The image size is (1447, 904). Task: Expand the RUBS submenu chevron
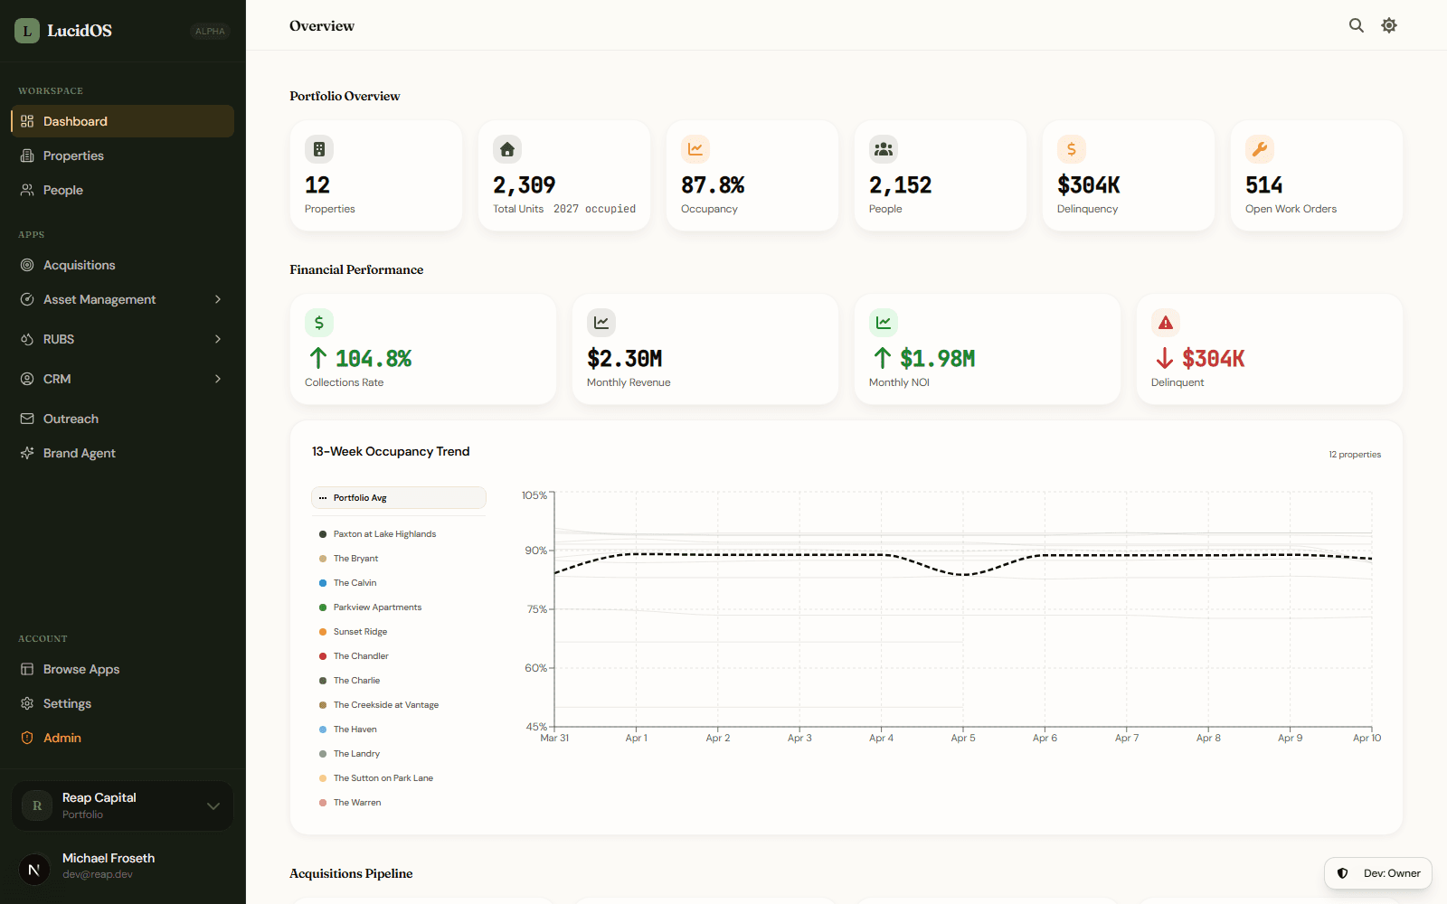(x=218, y=339)
